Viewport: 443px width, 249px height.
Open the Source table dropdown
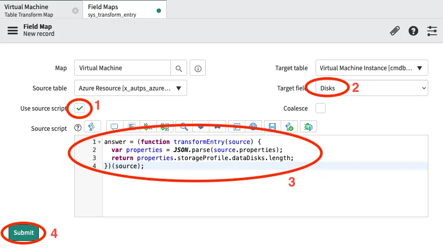point(130,88)
